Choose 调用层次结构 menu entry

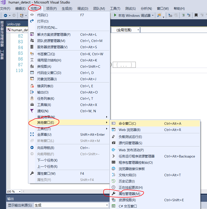[x=69, y=60]
